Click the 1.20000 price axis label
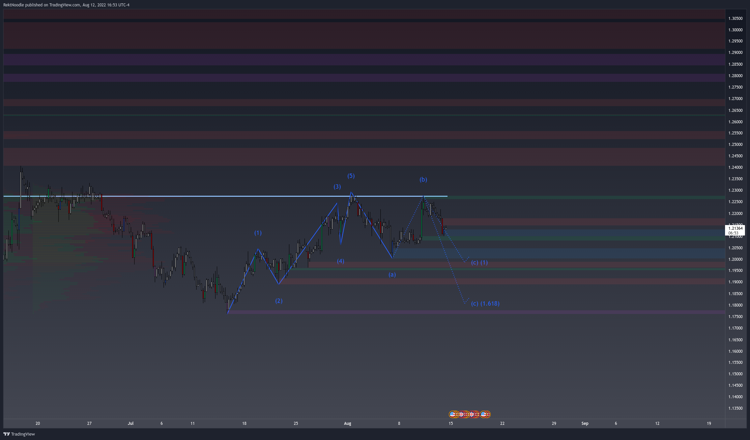Viewport: 750px width, 440px height. [x=735, y=259]
